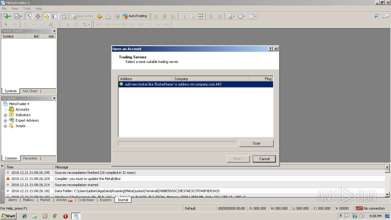Viewport: 391px width, 220px height.
Task: Select the Fibonacci Retracement tool
Action: (x=60, y=24)
